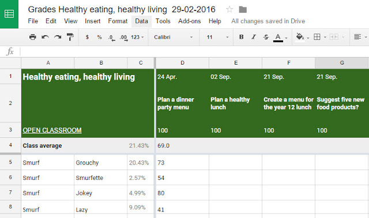Screen dimensions: 369x218
Task: Open the Format menu
Action: click(118, 21)
